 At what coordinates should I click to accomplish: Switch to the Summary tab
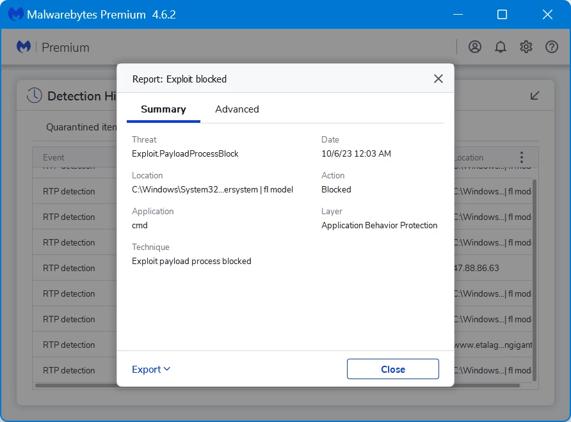click(163, 109)
